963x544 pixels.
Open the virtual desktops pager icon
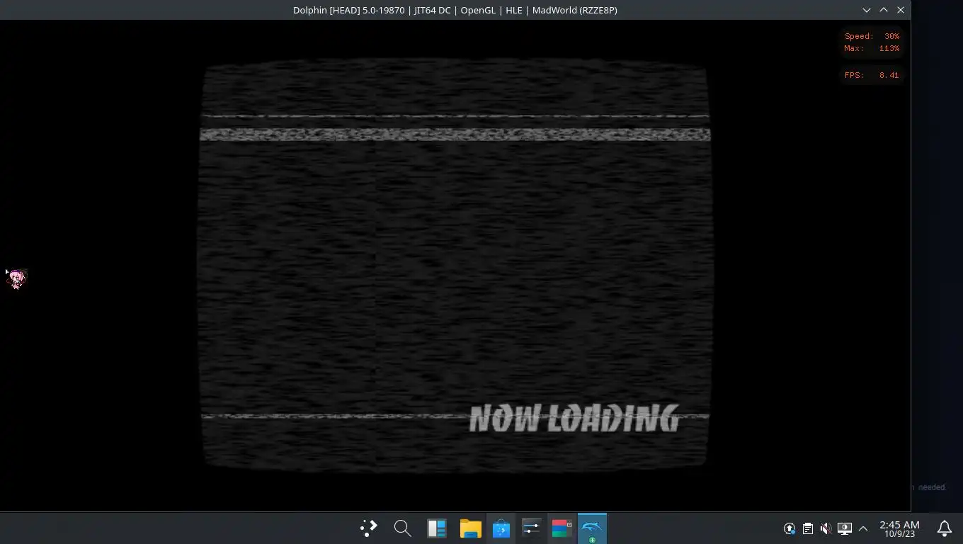[436, 528]
